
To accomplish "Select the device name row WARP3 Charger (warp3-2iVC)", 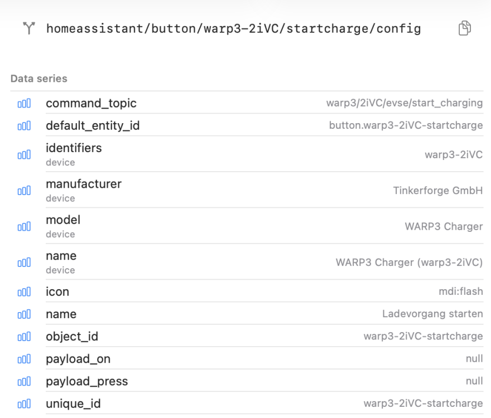I will tap(247, 262).
